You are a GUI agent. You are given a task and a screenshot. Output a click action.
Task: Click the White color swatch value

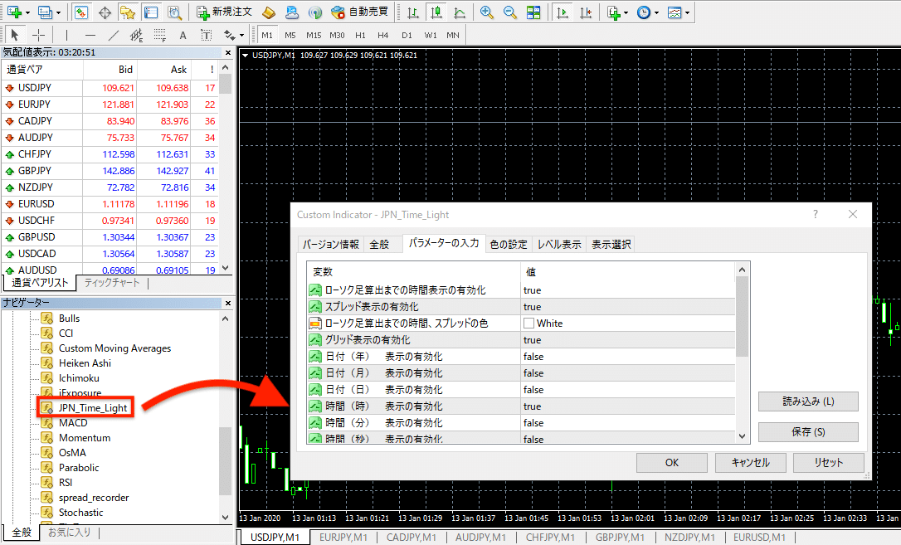pyautogui.click(x=528, y=324)
